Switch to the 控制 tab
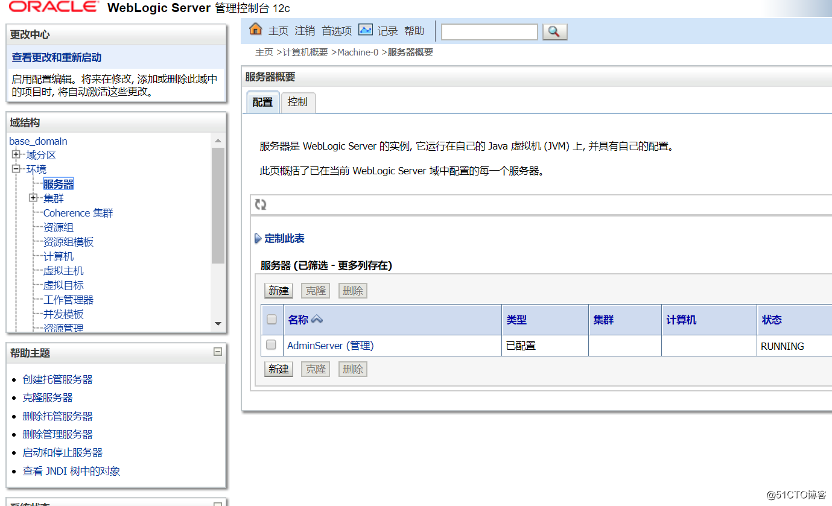832x506 pixels. tap(297, 103)
